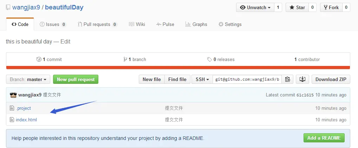Switch to the Issues tab
Image resolution: width=358 pixels, height=148 pixels.
coord(53,25)
